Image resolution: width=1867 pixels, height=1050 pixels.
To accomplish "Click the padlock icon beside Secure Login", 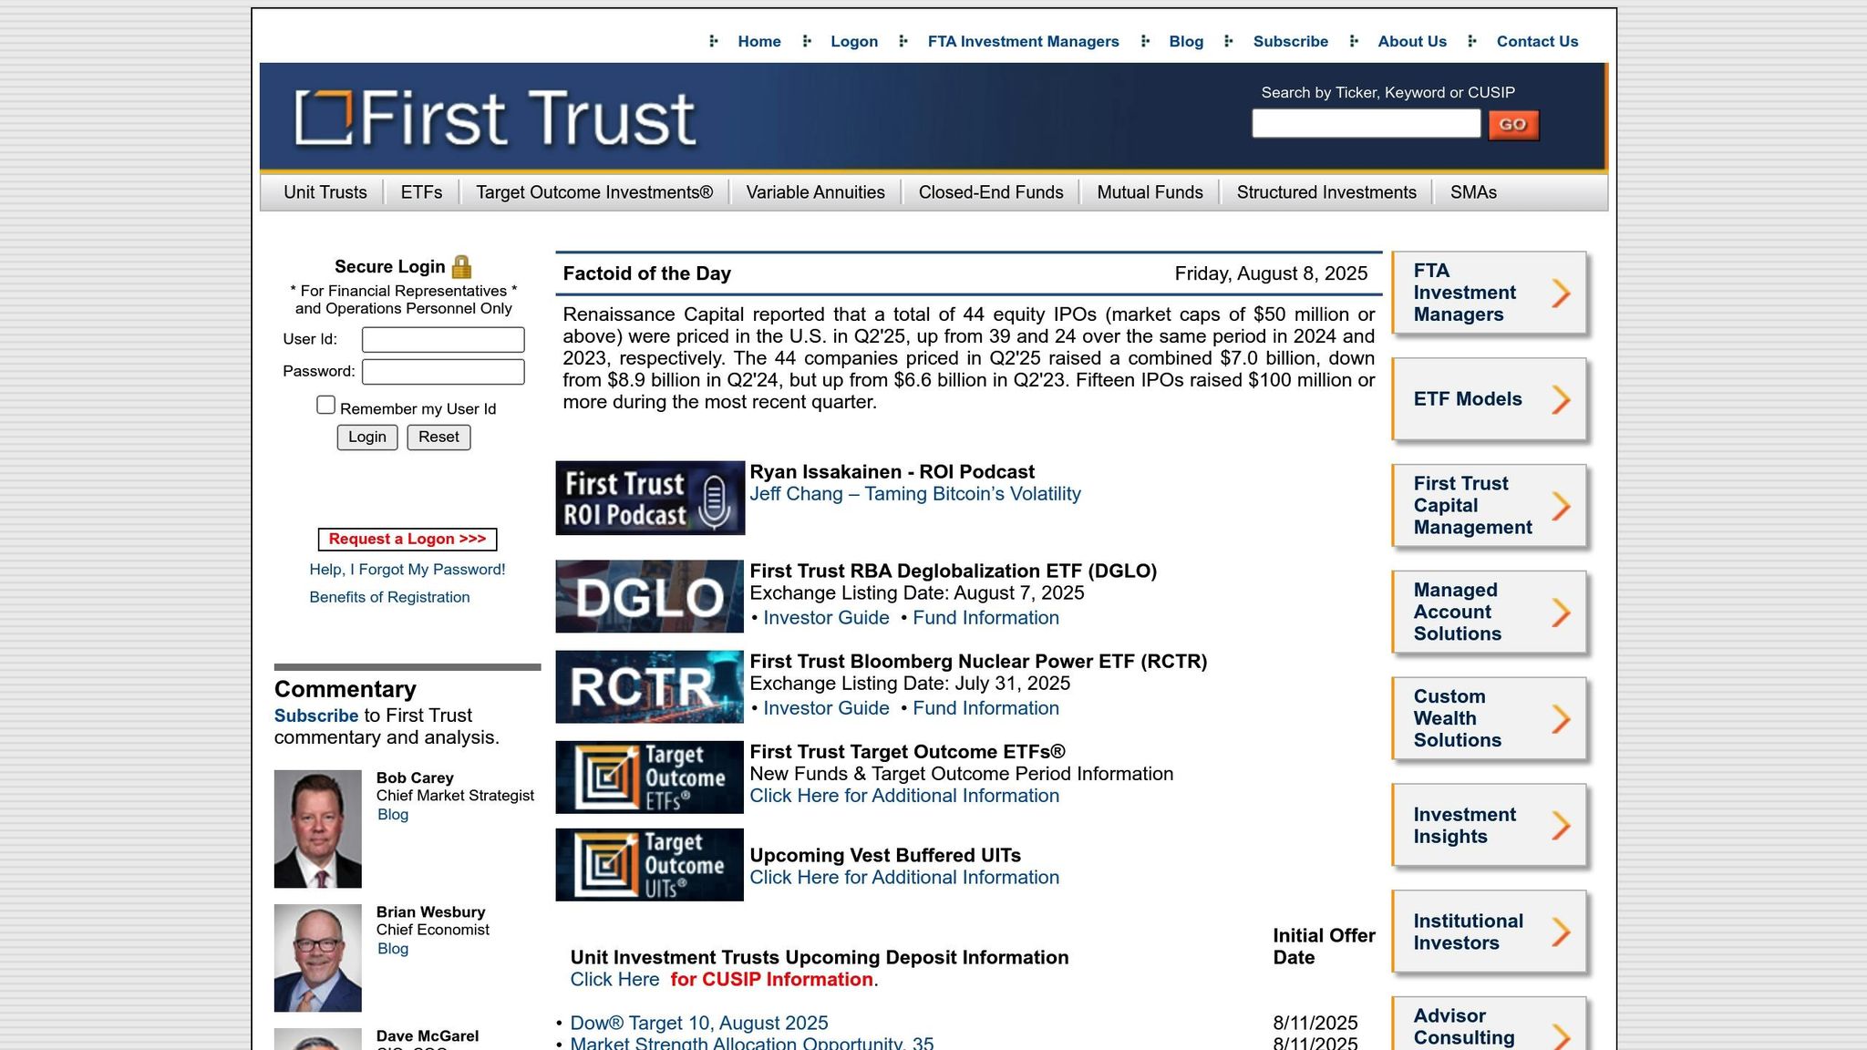I will click(463, 265).
